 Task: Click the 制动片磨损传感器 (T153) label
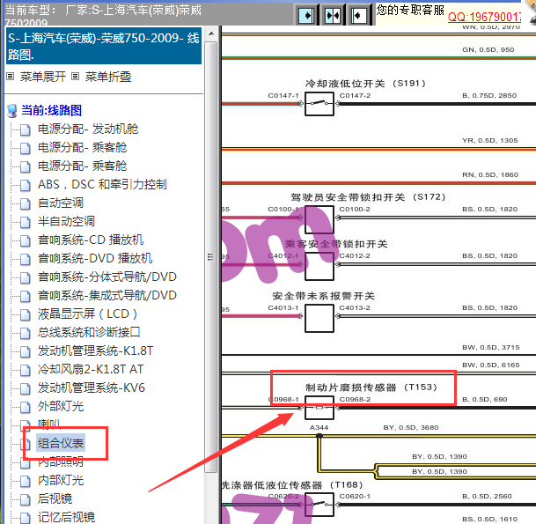click(x=371, y=387)
